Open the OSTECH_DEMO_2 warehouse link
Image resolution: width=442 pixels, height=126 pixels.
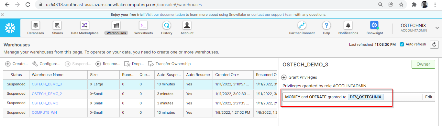(x=47, y=94)
